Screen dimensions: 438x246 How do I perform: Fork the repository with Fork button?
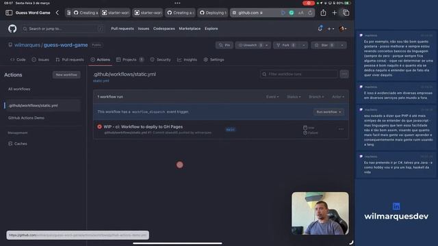click(287, 45)
